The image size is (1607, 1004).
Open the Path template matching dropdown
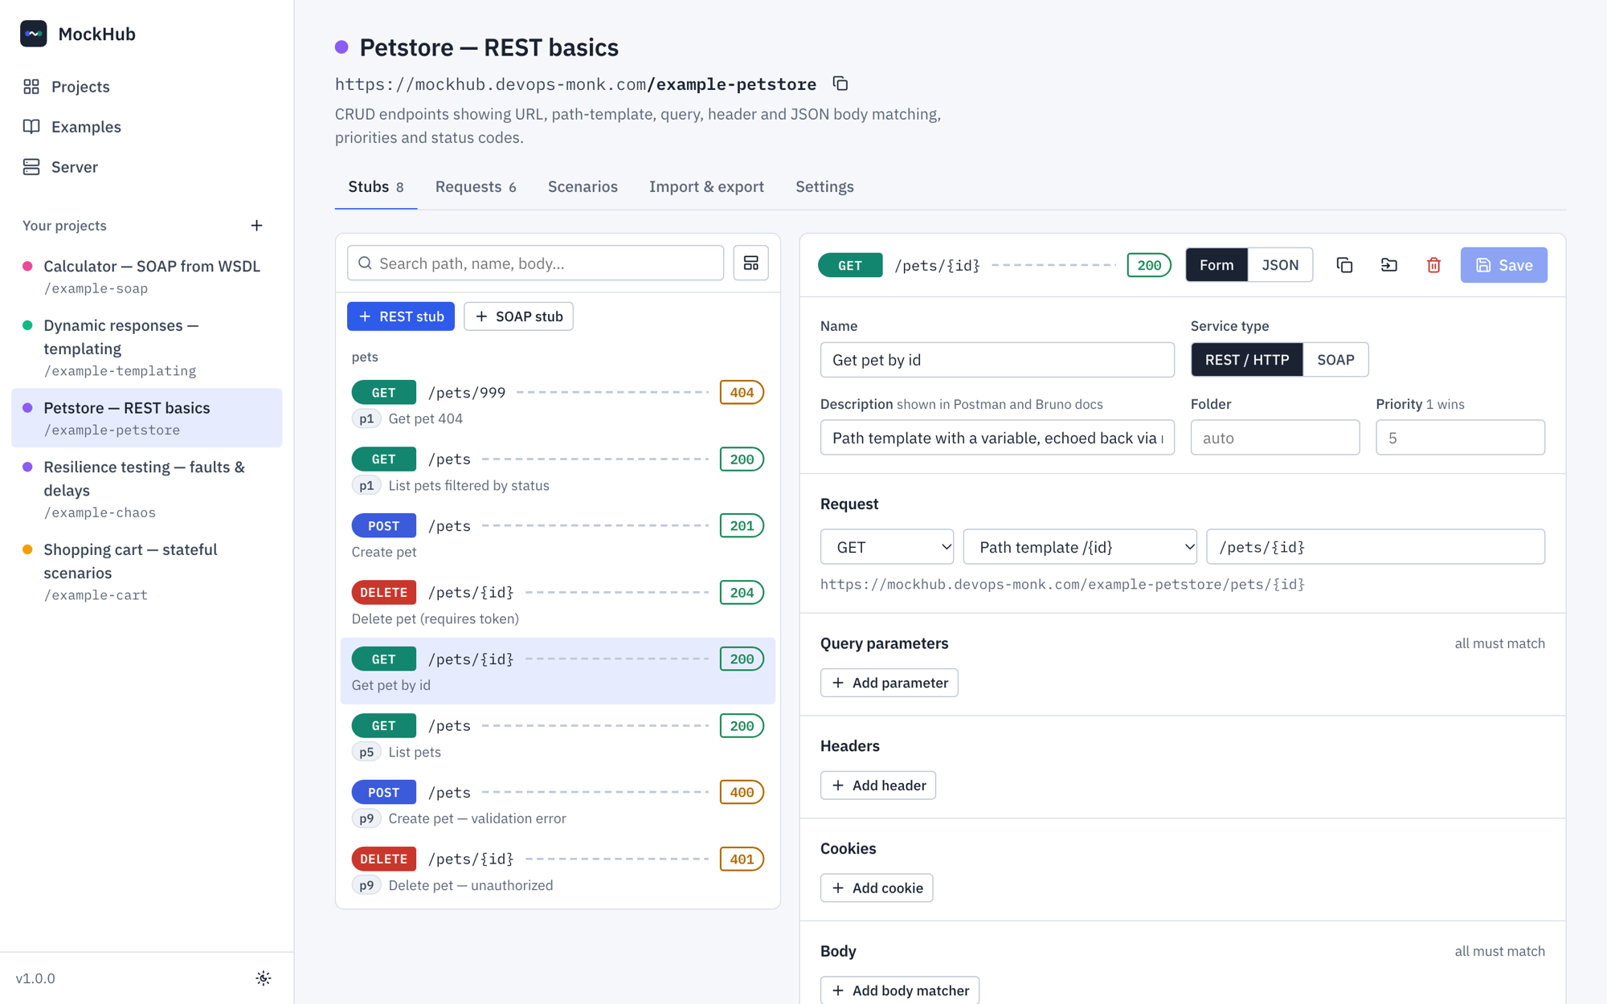pos(1080,547)
